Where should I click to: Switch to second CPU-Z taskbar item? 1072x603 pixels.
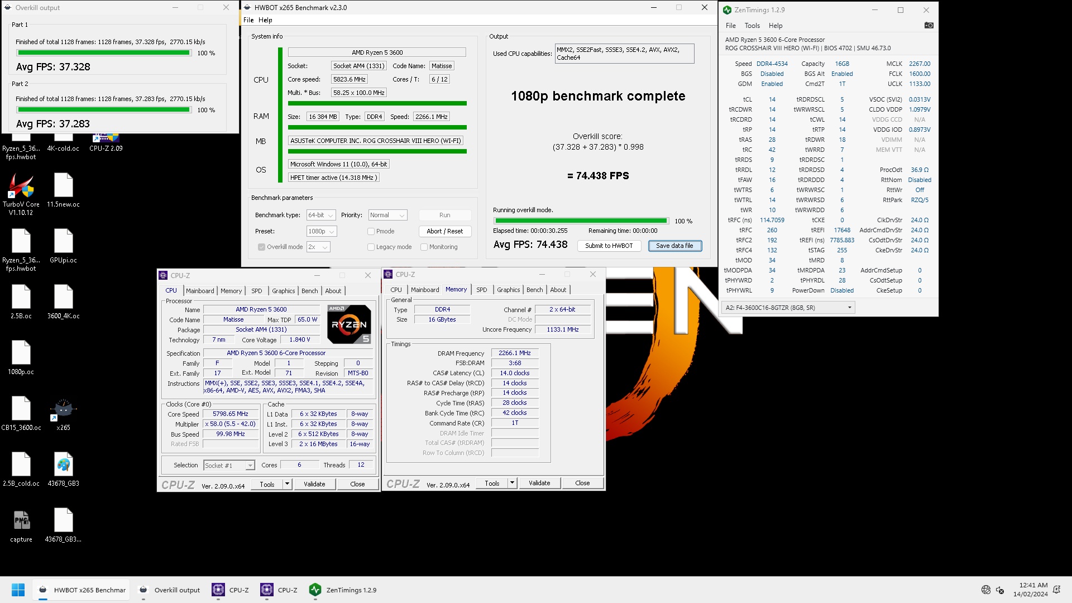point(279,590)
